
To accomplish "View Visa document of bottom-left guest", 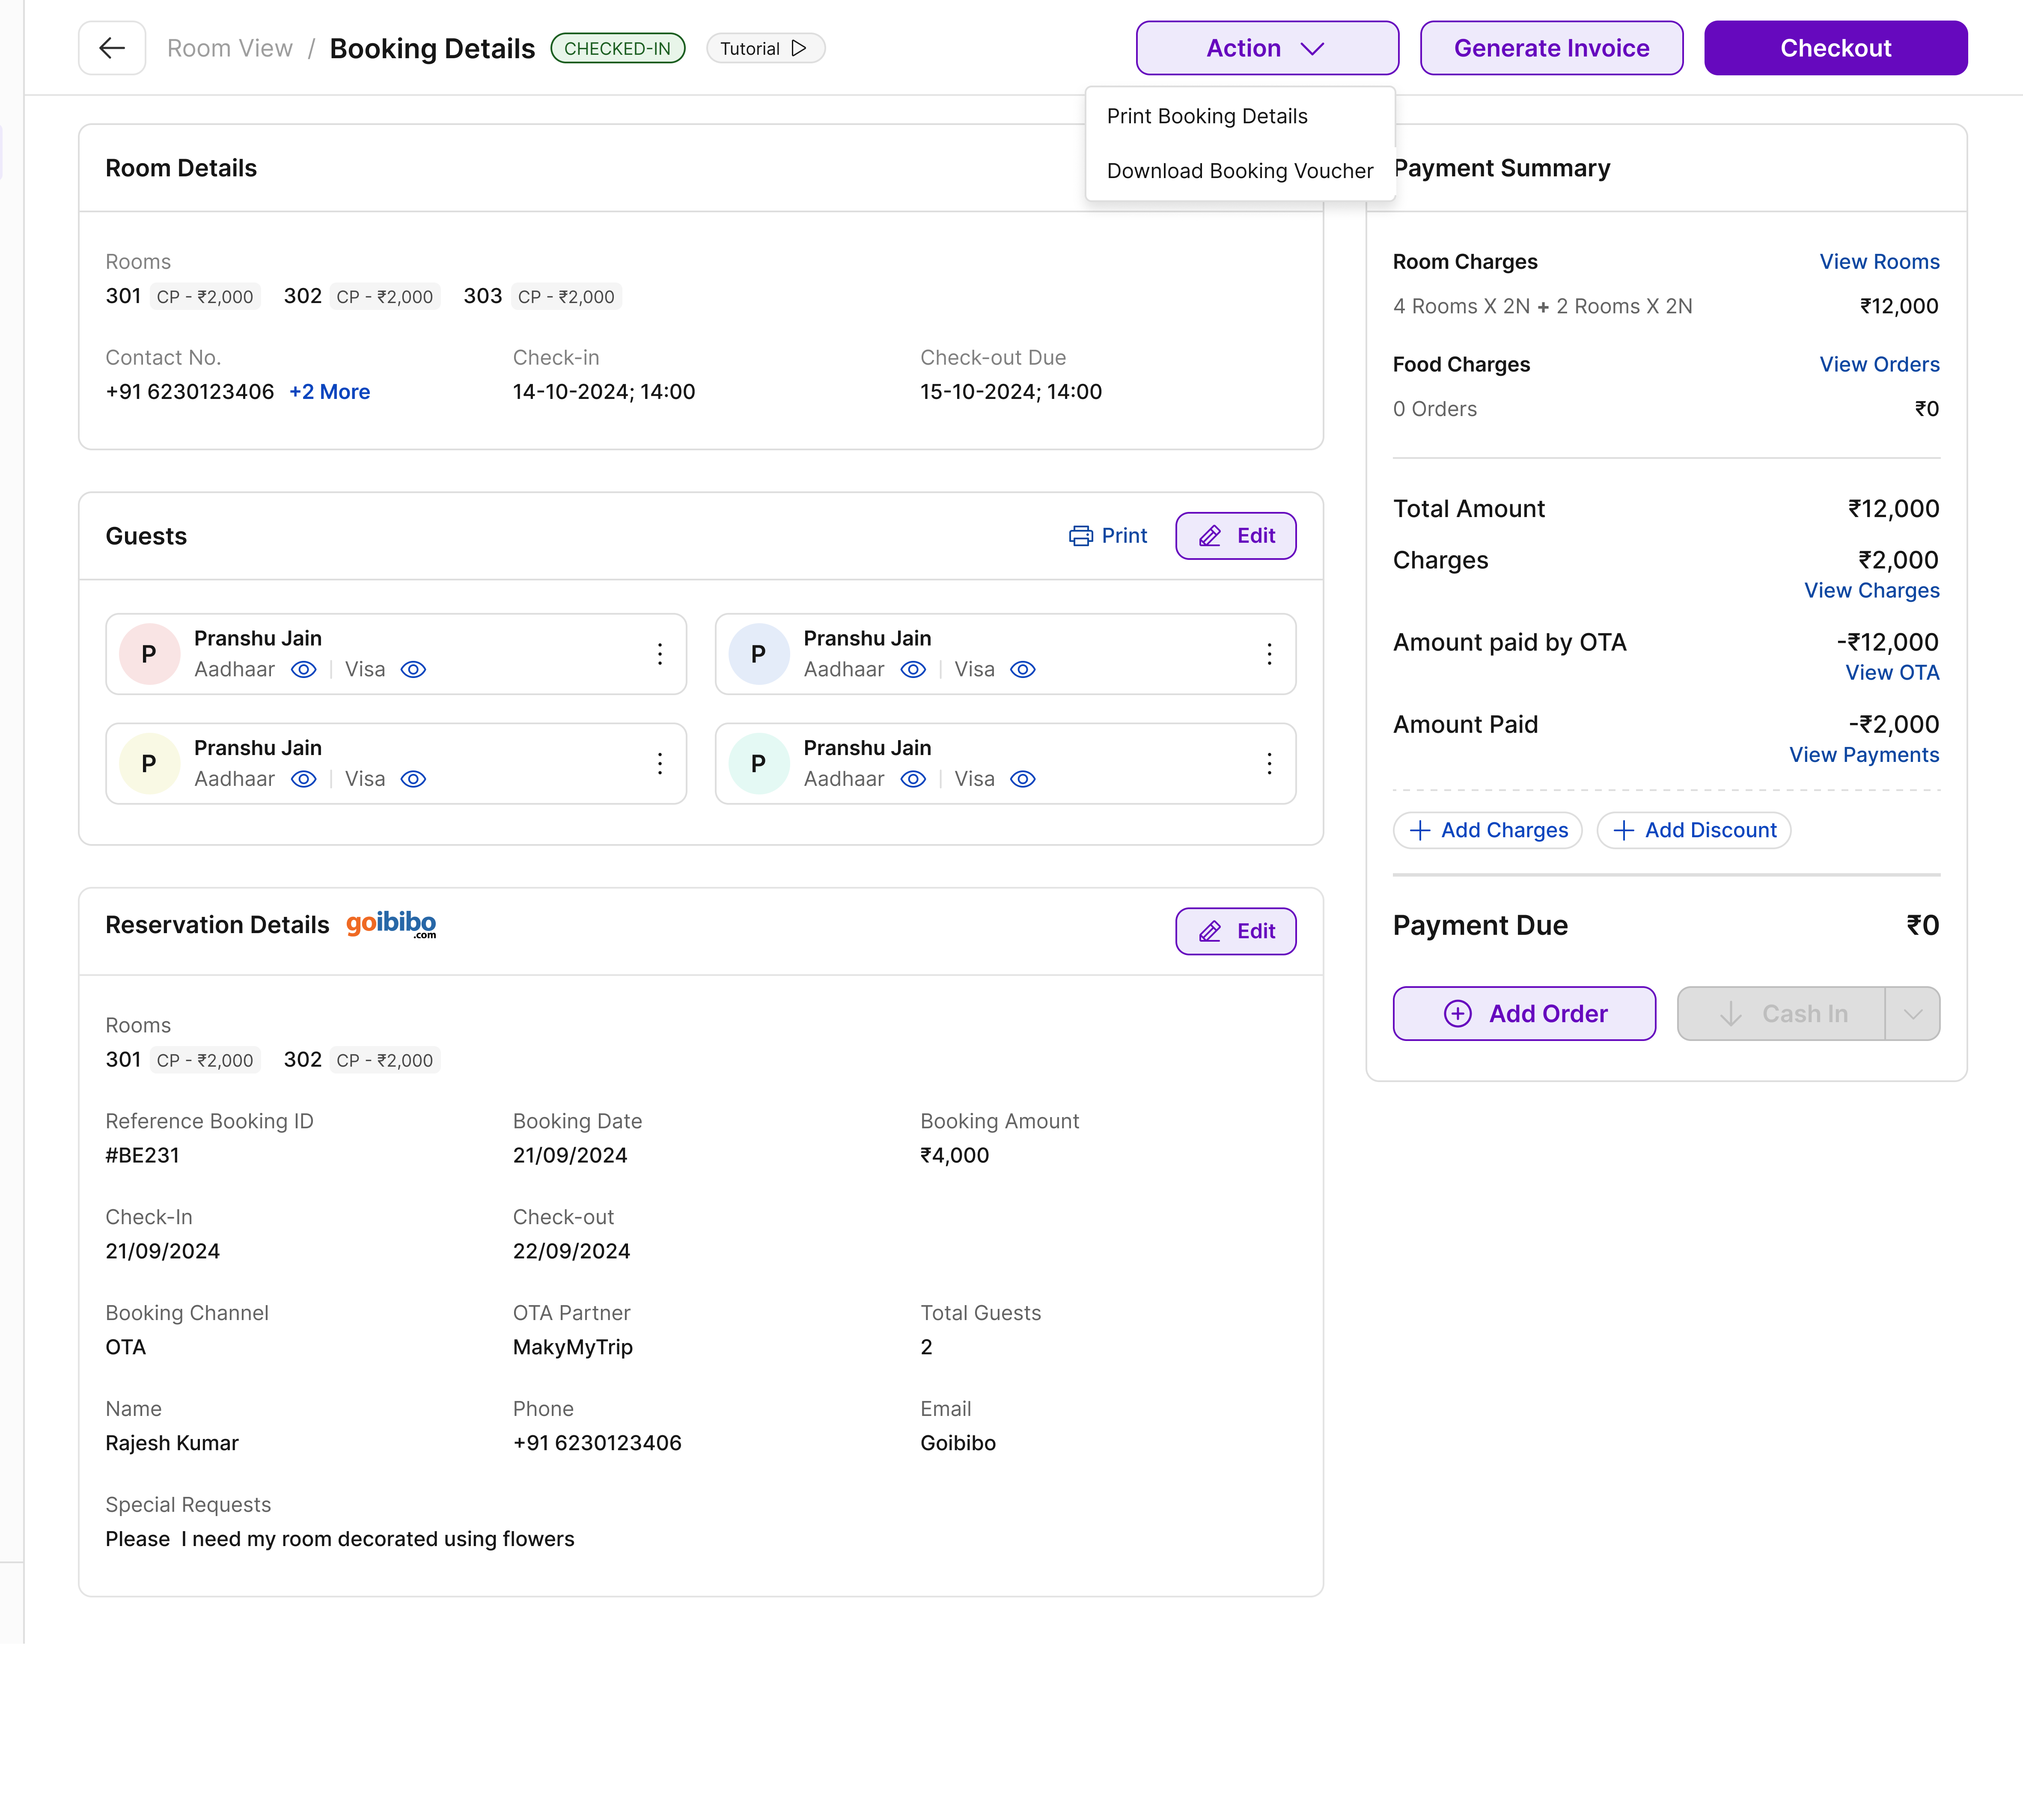I will coord(413,780).
